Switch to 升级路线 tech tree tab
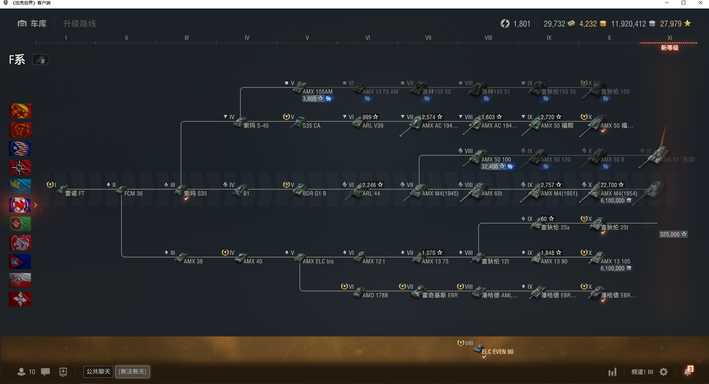The width and height of the screenshot is (709, 384). 79,24
